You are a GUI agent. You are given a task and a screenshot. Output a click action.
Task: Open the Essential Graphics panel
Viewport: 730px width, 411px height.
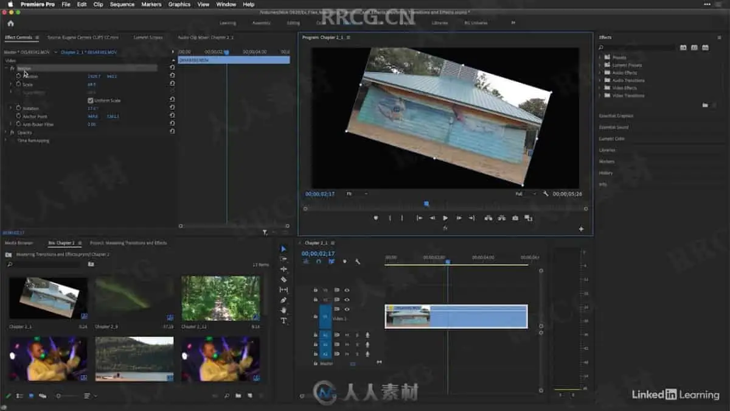[616, 116]
